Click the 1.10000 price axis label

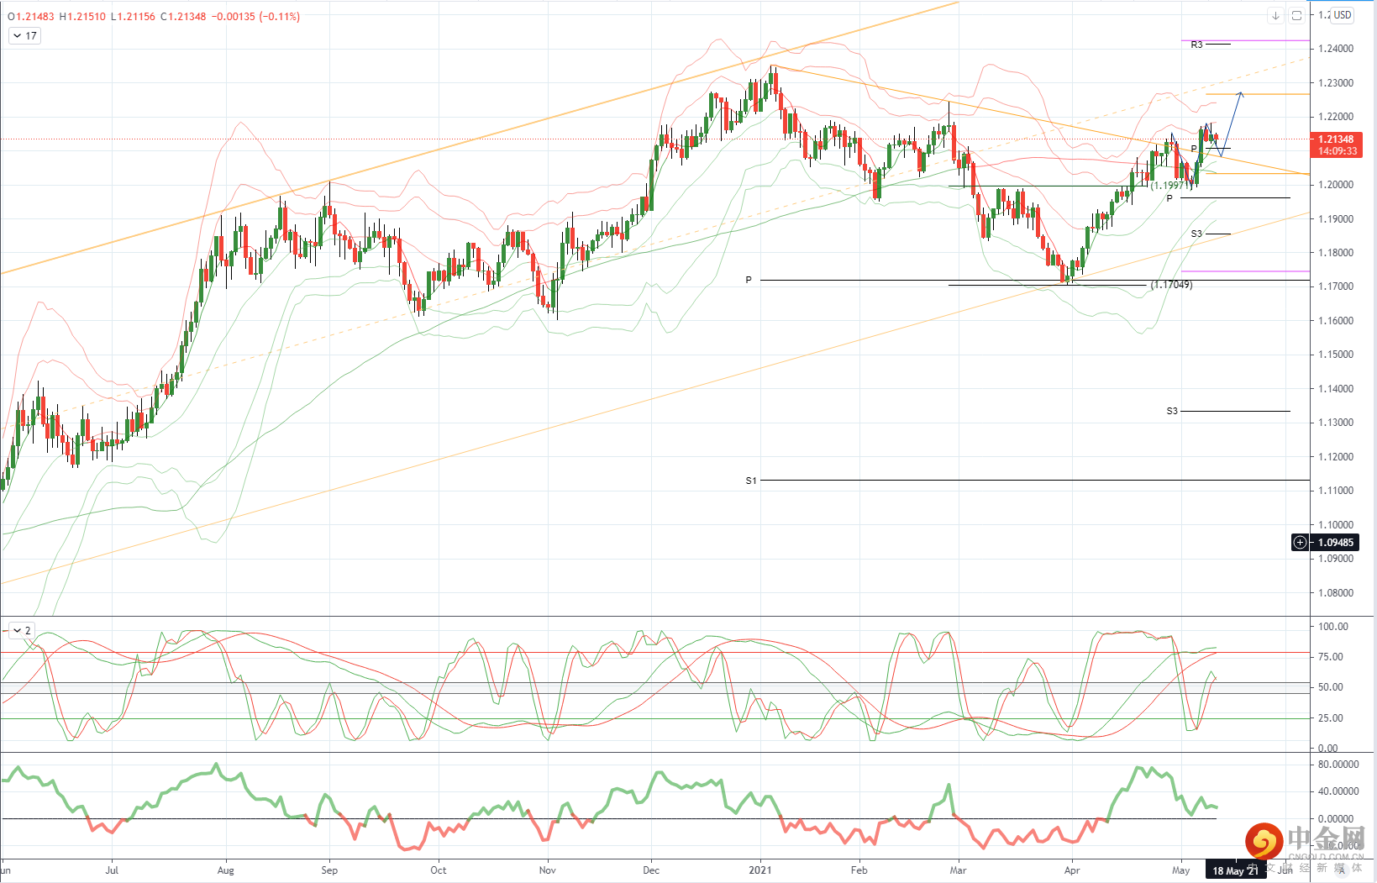point(1336,525)
